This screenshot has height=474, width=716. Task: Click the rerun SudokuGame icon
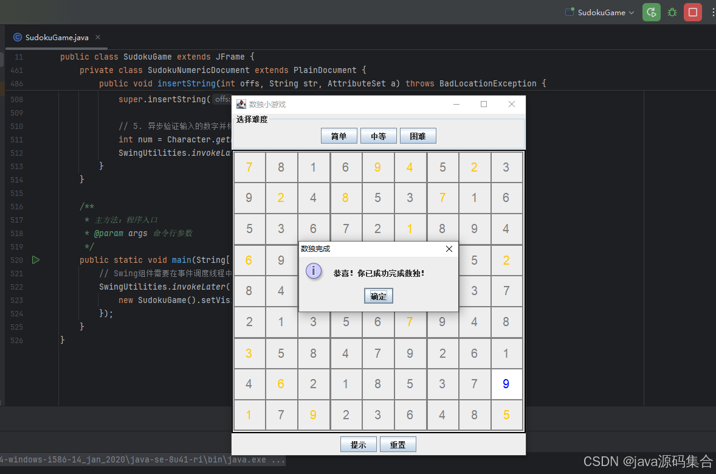(651, 12)
